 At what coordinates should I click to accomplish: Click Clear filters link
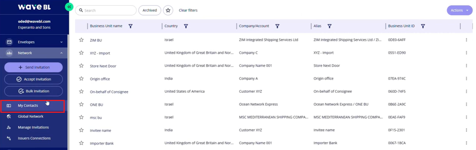(188, 10)
